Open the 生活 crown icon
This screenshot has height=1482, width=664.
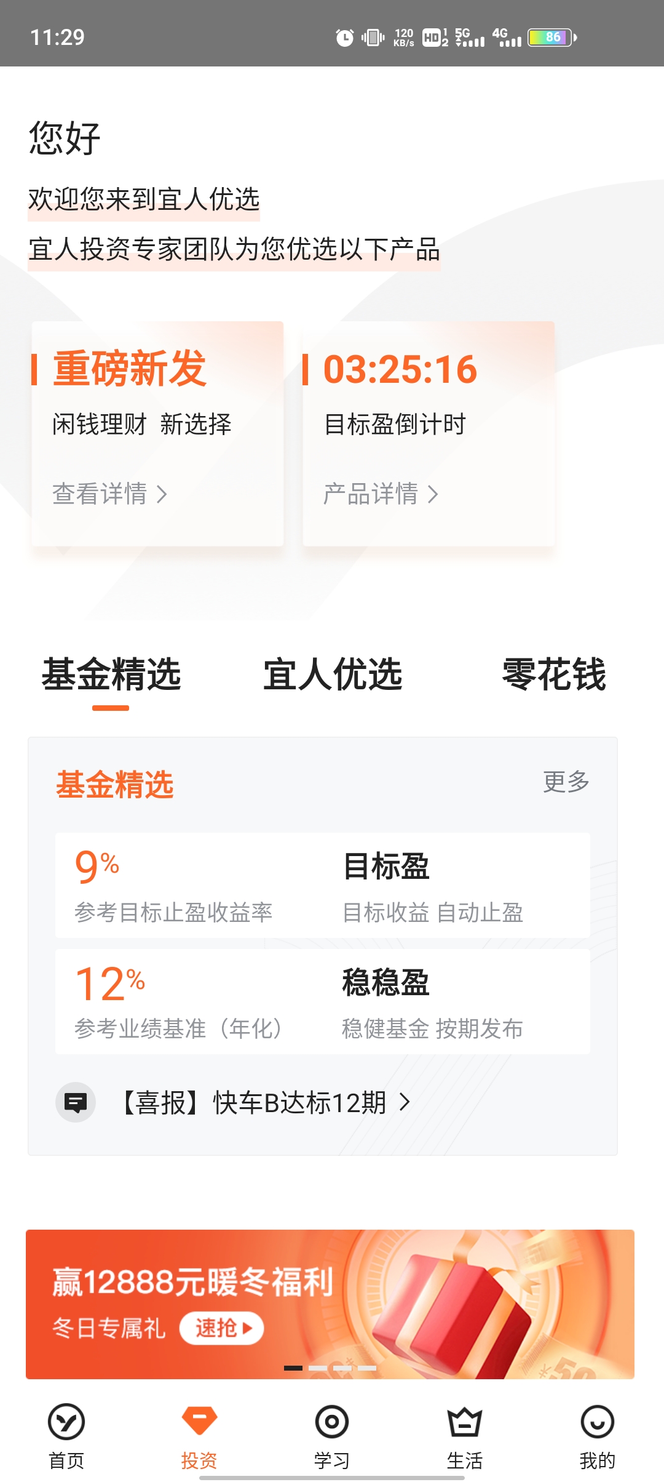point(465,1422)
